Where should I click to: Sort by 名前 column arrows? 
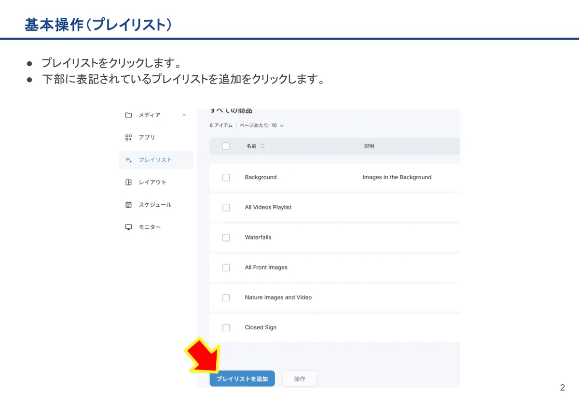(x=262, y=146)
